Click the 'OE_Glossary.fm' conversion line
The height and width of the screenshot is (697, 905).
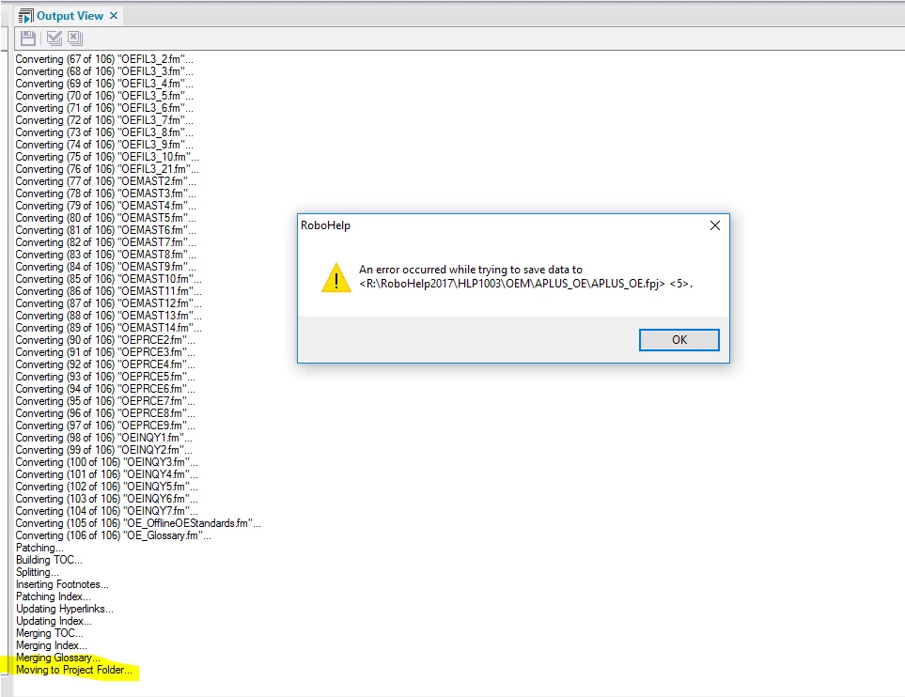coord(113,535)
